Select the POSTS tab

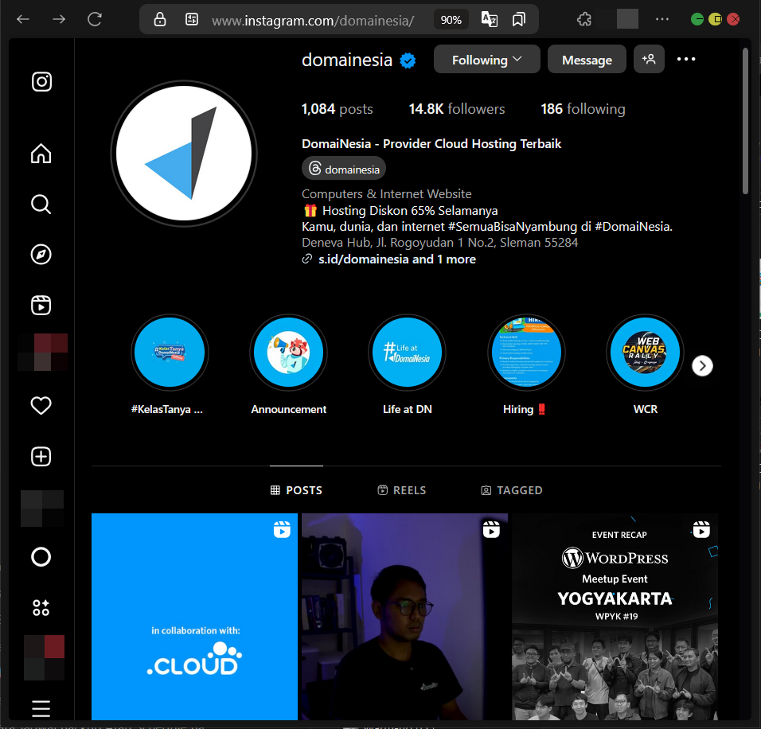point(297,490)
